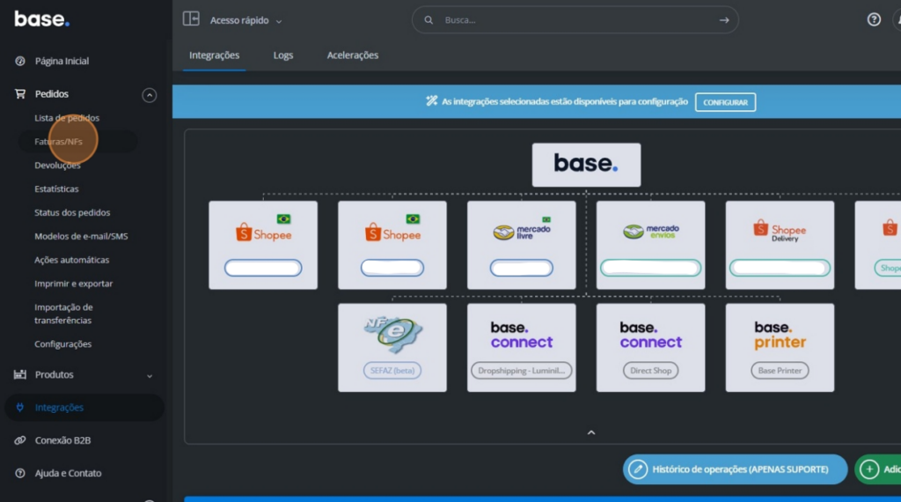Open Status dos pedidos
This screenshot has width=901, height=502.
(x=72, y=212)
